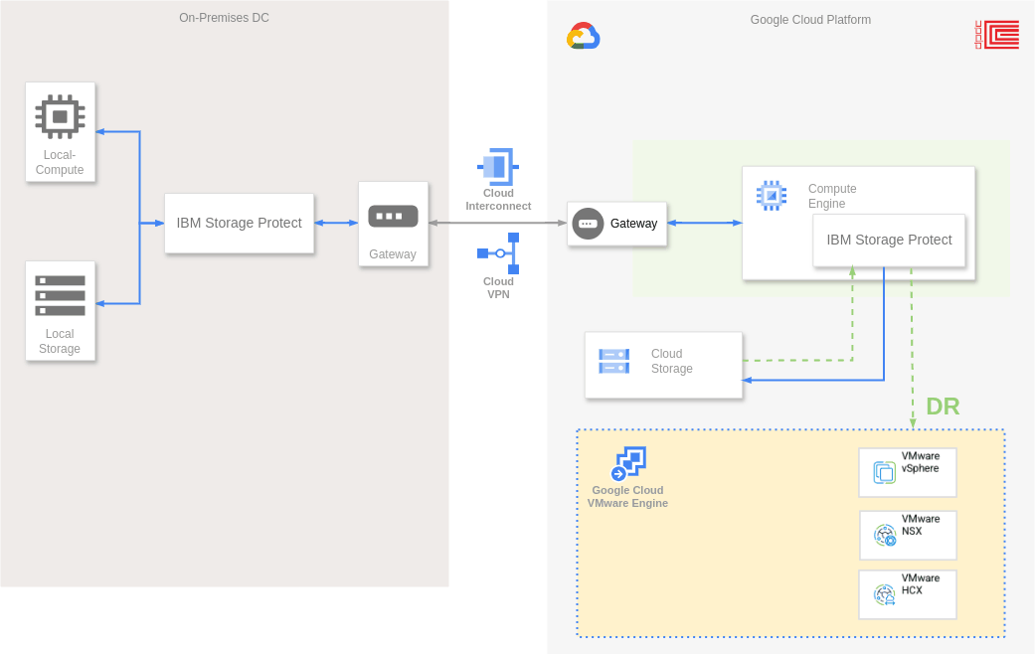Click the cloud-side Gateway round icon
The image size is (1035, 654).
(x=588, y=224)
